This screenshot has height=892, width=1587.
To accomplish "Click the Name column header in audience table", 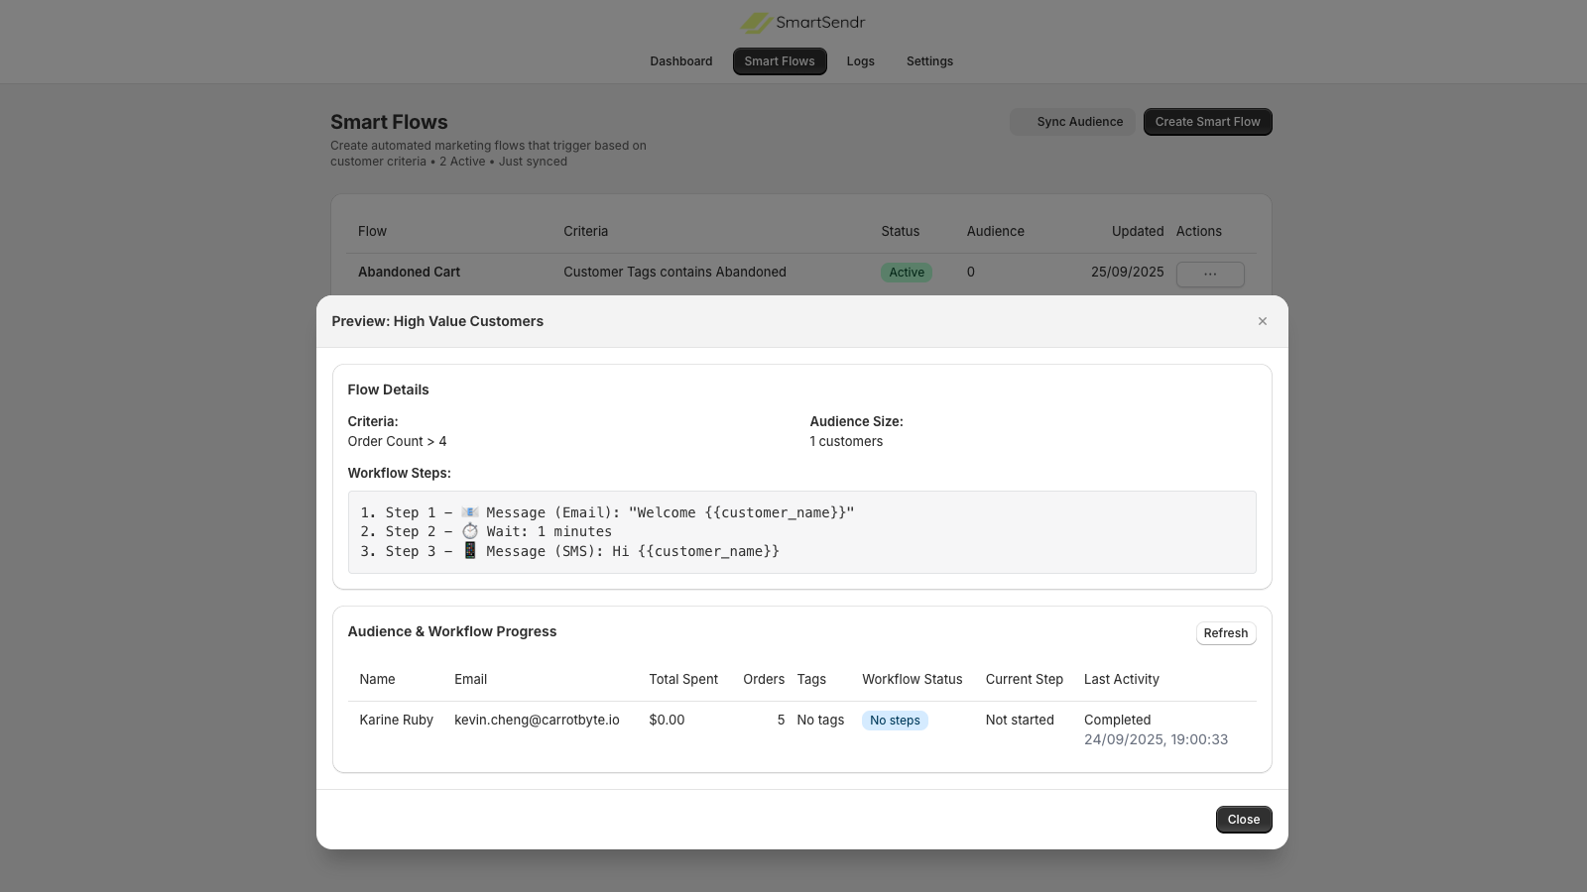I will [x=377, y=679].
